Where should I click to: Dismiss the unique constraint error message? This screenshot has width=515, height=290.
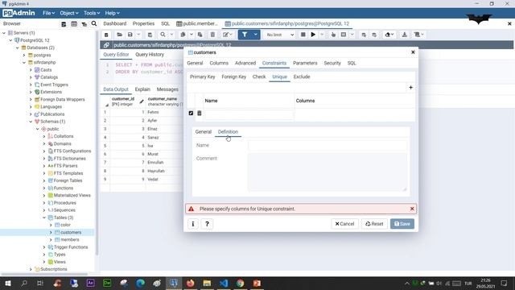(x=412, y=209)
